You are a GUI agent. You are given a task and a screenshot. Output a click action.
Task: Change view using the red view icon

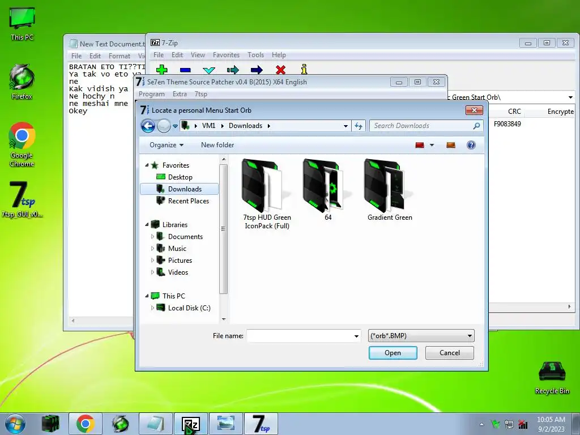420,145
